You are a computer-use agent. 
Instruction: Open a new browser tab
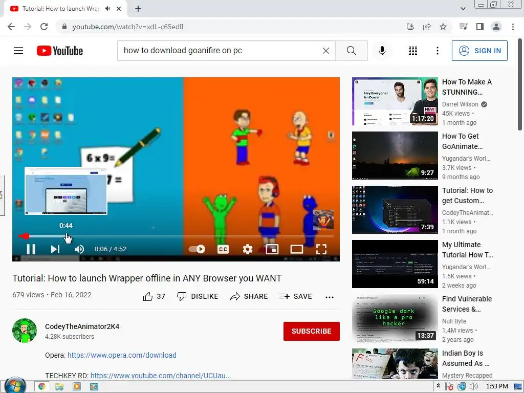click(138, 9)
